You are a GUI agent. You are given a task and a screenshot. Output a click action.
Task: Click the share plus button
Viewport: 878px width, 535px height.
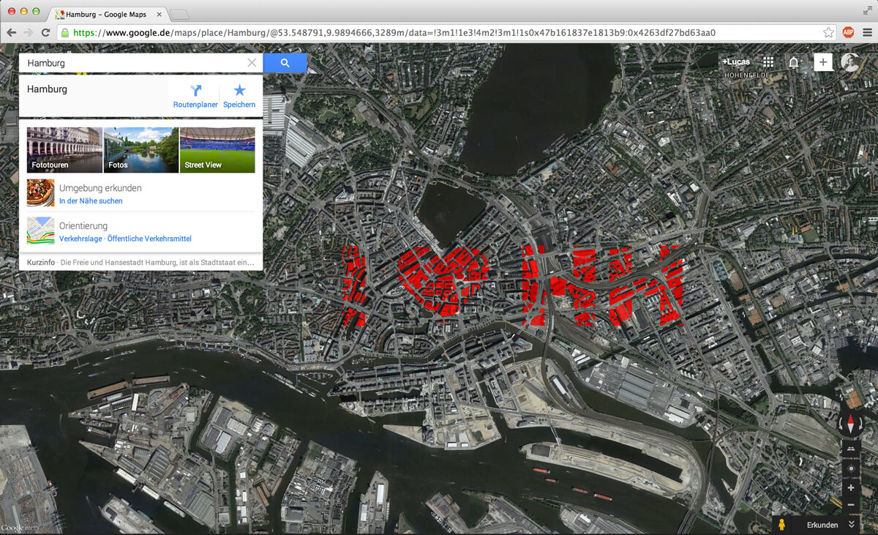823,62
